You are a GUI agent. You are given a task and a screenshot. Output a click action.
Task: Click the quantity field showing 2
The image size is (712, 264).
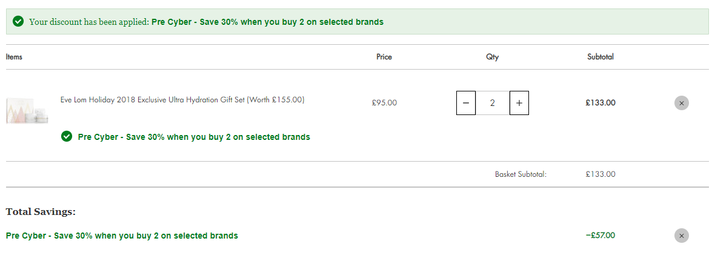tap(492, 103)
